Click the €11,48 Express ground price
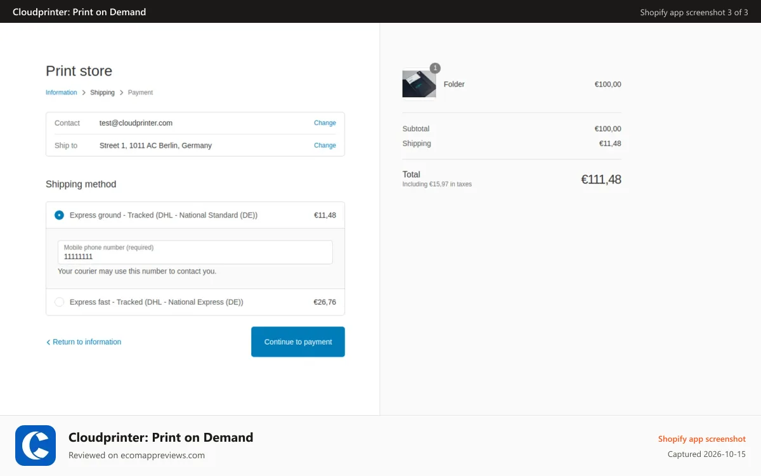Screen dimensions: 761x476 (x=325, y=215)
